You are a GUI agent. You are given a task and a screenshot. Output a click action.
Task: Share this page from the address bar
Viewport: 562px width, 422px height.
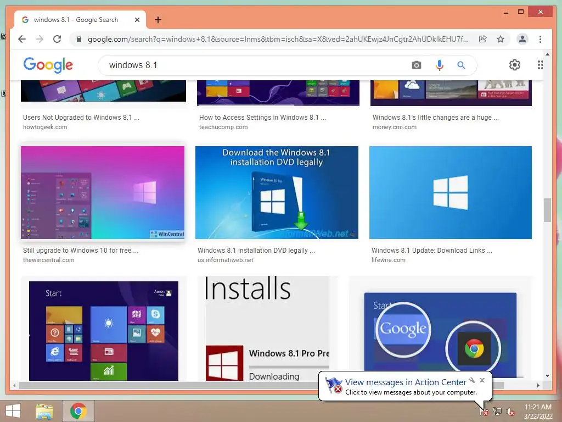[x=483, y=39]
